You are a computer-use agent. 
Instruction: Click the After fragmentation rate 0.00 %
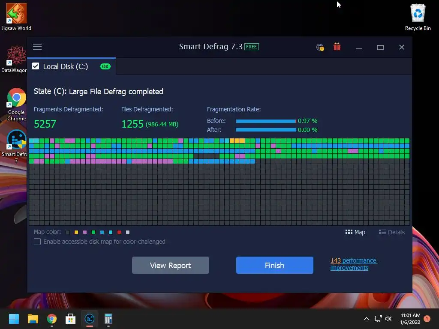coord(307,130)
